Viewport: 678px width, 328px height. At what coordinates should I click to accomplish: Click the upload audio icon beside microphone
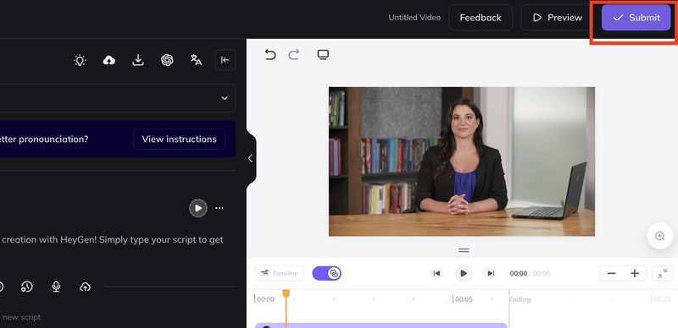pos(86,287)
